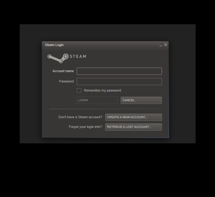Click the Account name label
Screen dimensions: 215x197
coord(63,71)
